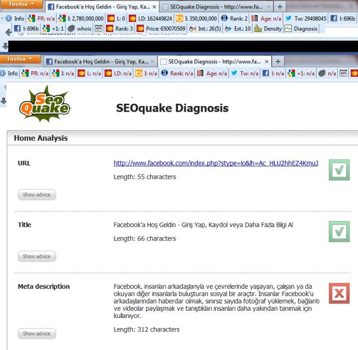Select Facebook'a Hoş Geldin tab in lower window
This screenshot has height=350, width=358.
pos(100,62)
